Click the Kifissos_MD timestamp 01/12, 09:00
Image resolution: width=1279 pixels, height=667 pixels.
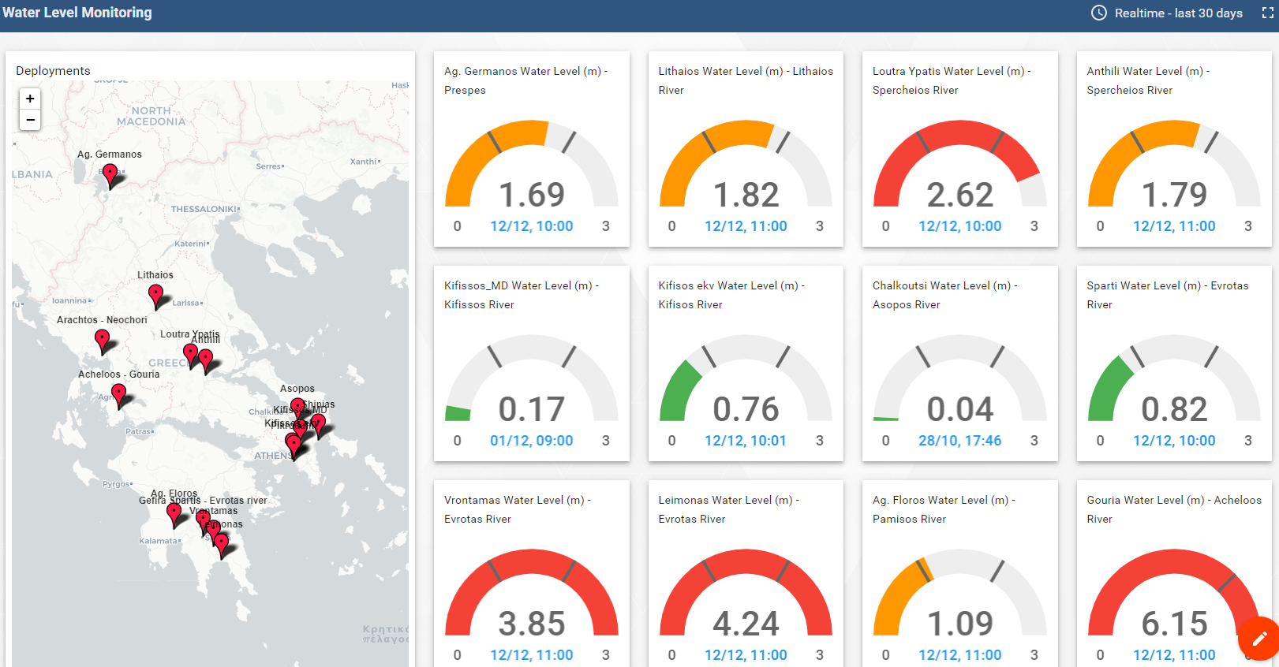click(x=532, y=441)
